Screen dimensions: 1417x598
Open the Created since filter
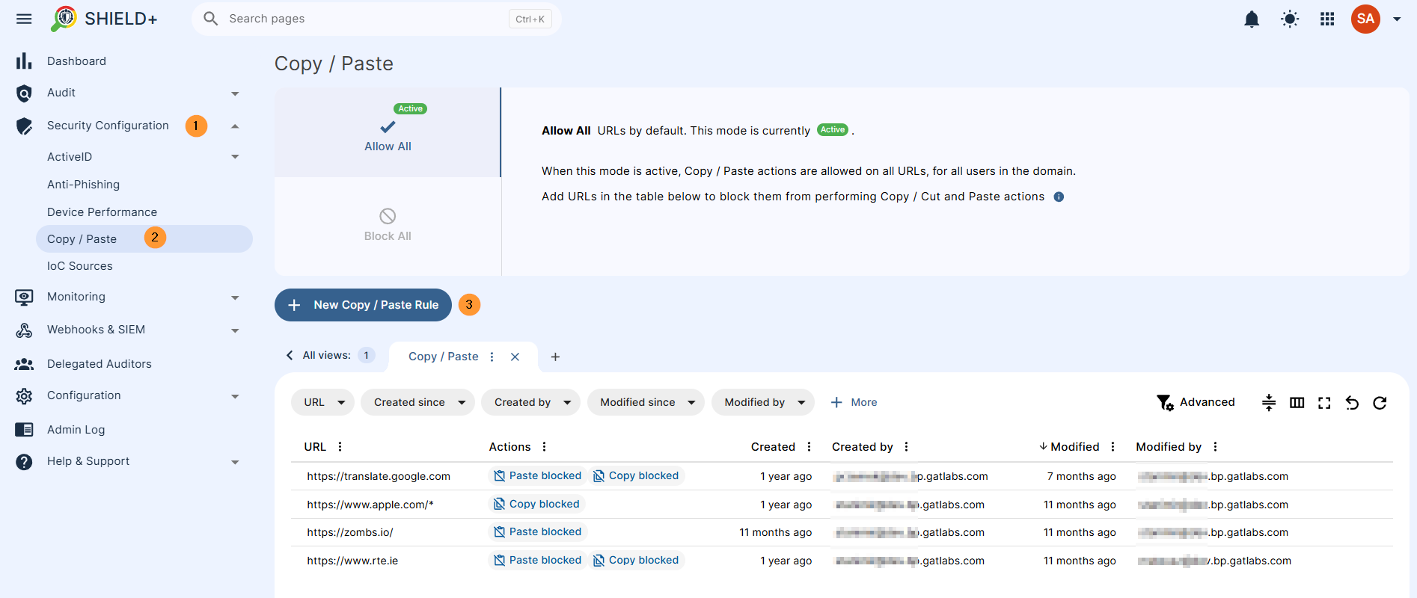coord(417,402)
